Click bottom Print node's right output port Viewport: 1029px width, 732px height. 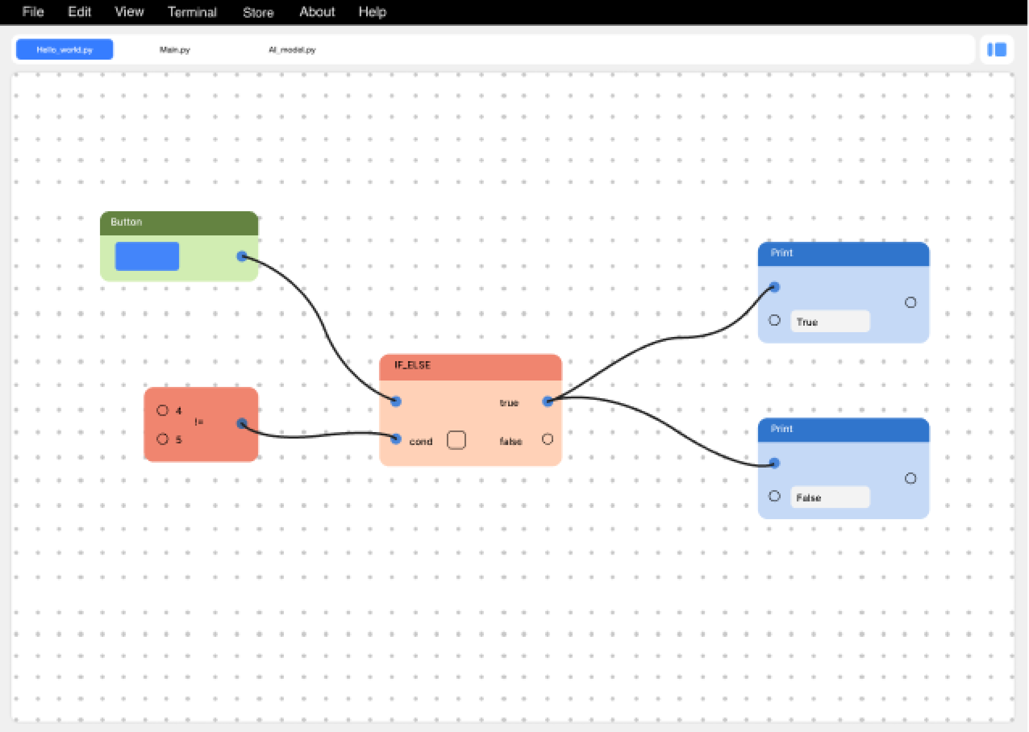tap(910, 478)
